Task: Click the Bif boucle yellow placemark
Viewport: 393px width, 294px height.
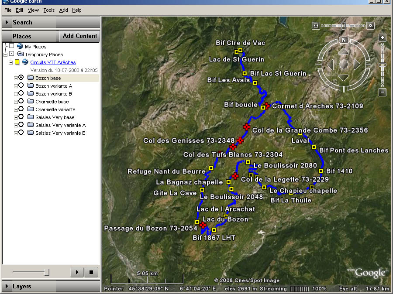Action: pos(263,108)
